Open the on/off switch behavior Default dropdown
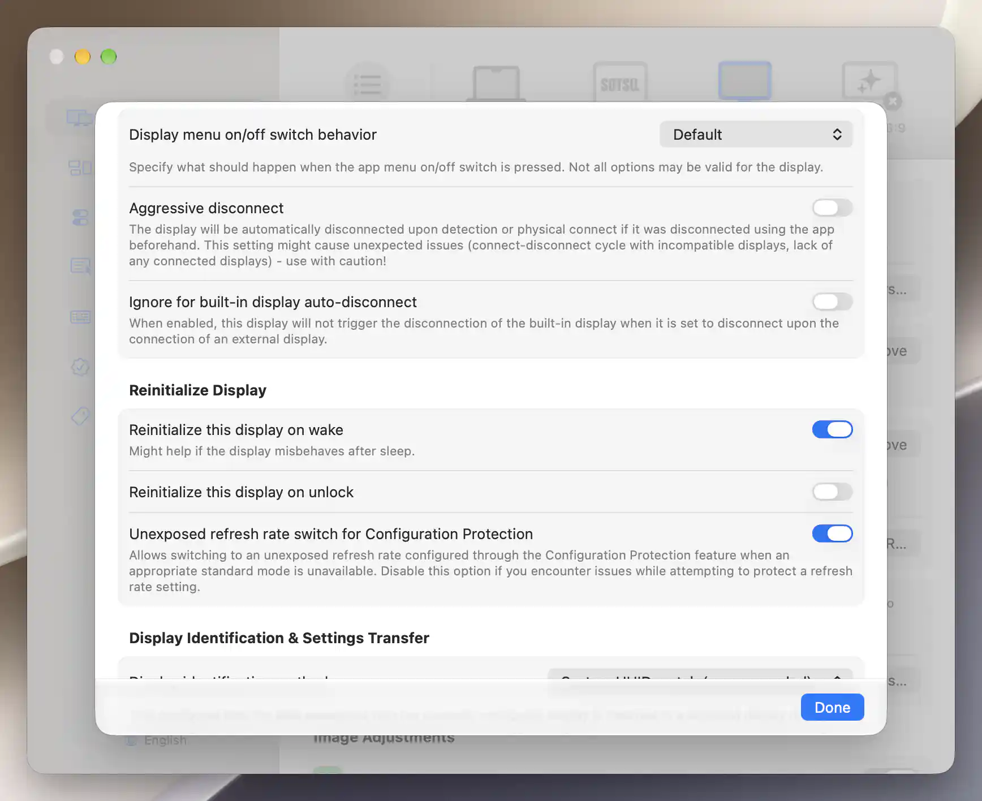Screen dimensions: 982x801 pyautogui.click(x=756, y=135)
